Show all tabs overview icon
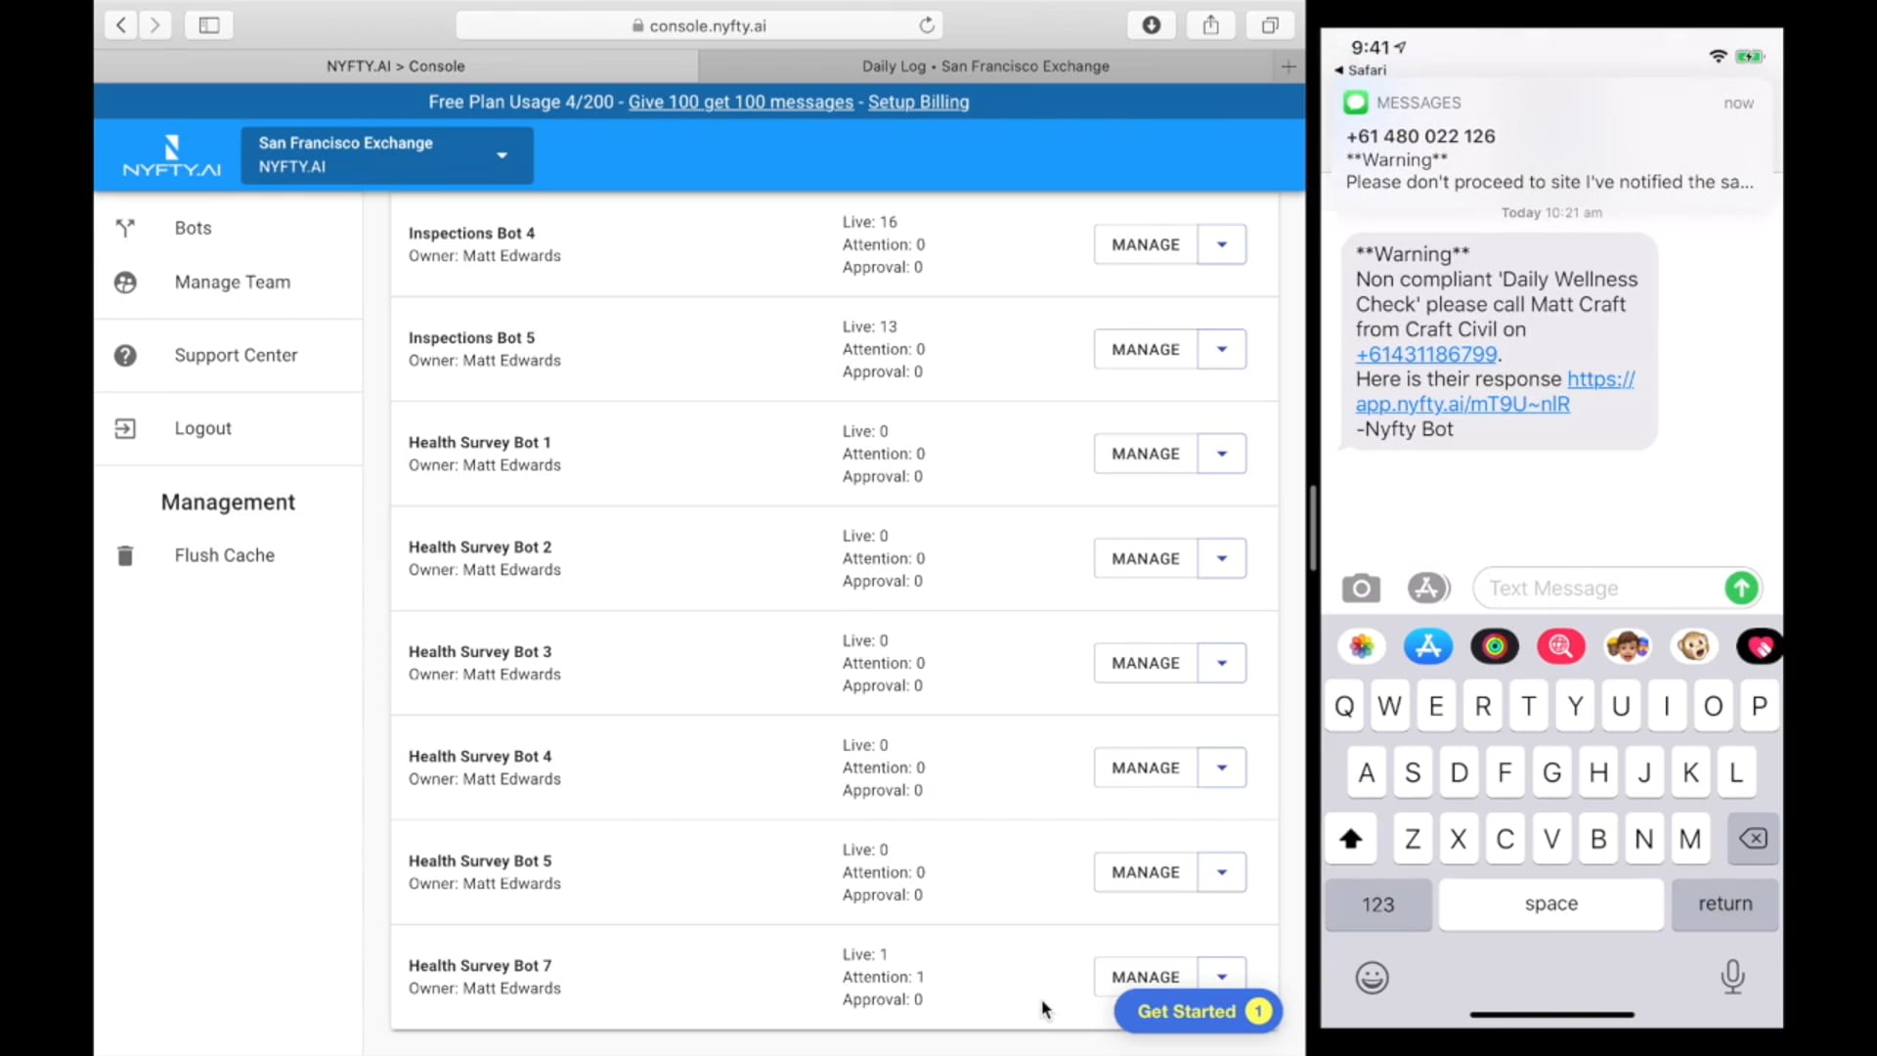 click(1270, 25)
